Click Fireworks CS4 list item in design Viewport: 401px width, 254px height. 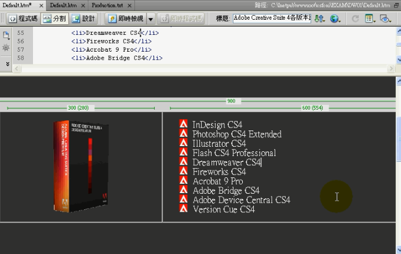[219, 172]
